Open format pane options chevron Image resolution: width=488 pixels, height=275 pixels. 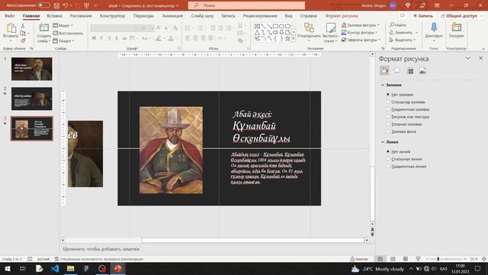467,58
